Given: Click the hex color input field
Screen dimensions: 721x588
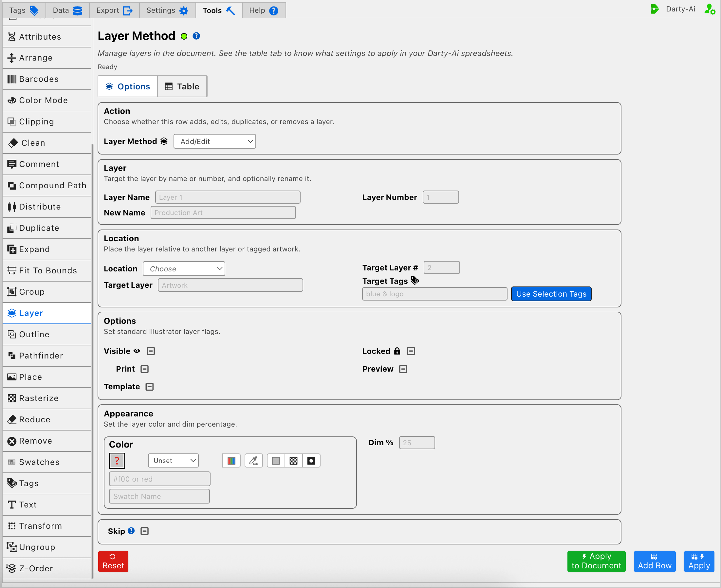Looking at the screenshot, I should (x=159, y=479).
